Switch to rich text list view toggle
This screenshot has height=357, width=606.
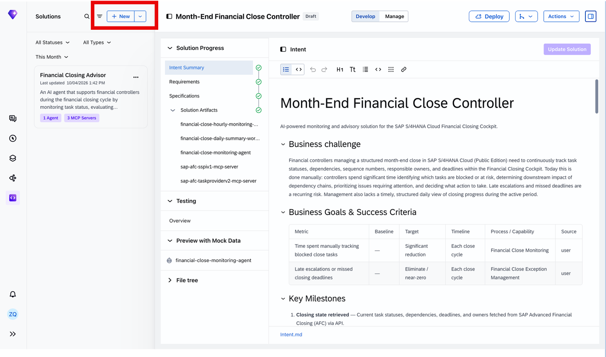pos(286,69)
